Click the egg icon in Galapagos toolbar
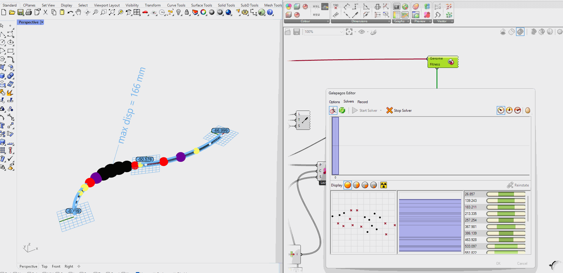 [x=527, y=111]
